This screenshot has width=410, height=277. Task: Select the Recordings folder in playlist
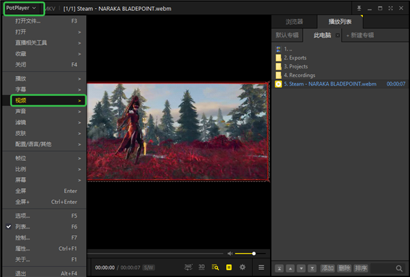point(299,75)
